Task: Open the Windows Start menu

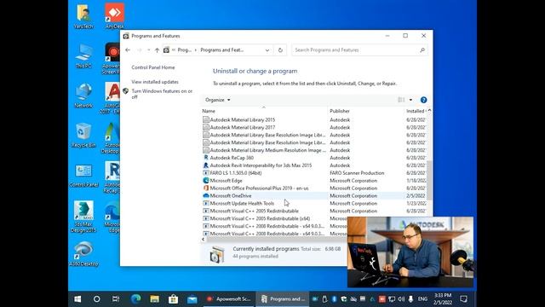Action: pos(77,299)
